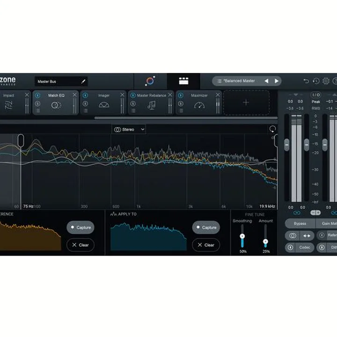This screenshot has width=337, height=337.
Task: Adjust the Smoothing slider at 50%
Action: pos(242,236)
